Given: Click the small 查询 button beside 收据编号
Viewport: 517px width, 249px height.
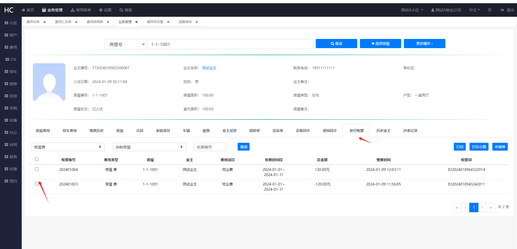Looking at the screenshot, I should 244,147.
